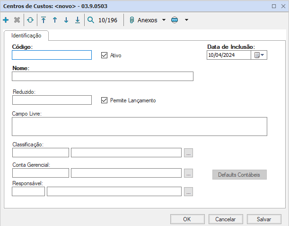Screen dimensions: 289x226
Task: Click into the Nome text field
Action: (x=103, y=77)
